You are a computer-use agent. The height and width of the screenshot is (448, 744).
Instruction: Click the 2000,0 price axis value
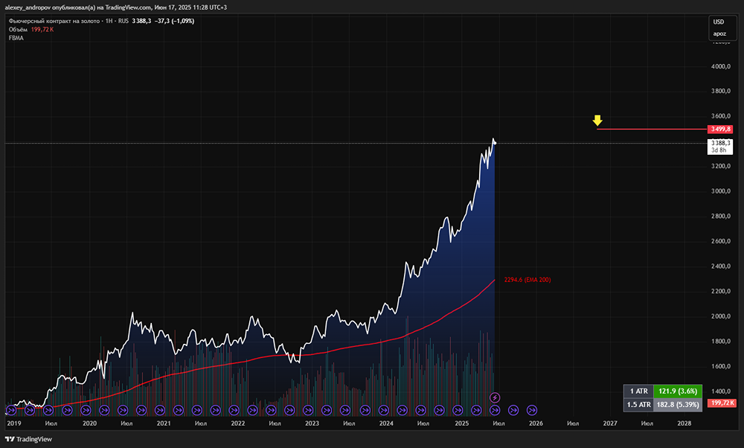coord(721,316)
